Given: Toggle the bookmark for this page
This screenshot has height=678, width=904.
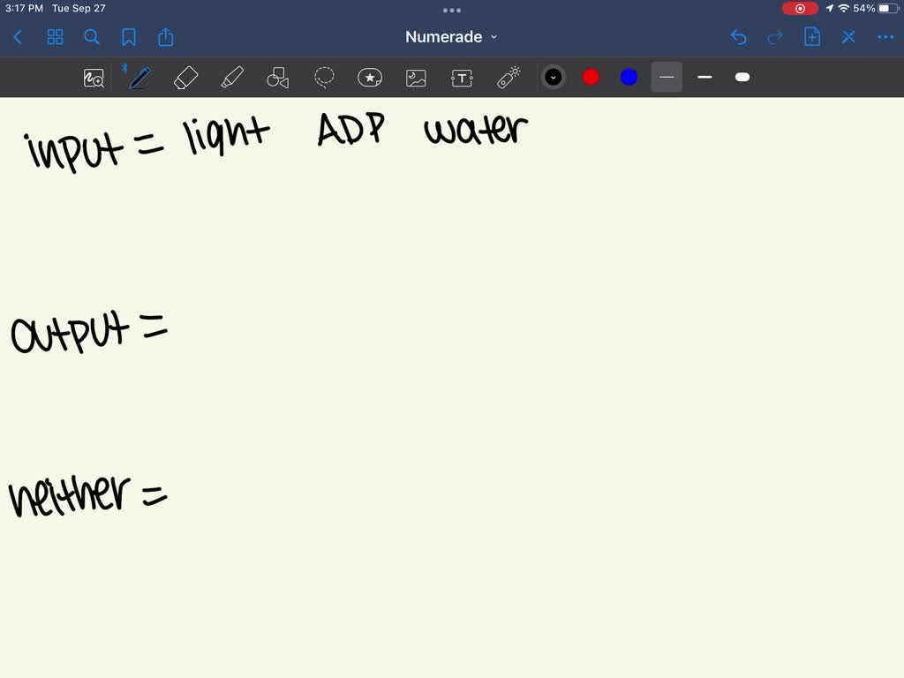Looking at the screenshot, I should 129,37.
